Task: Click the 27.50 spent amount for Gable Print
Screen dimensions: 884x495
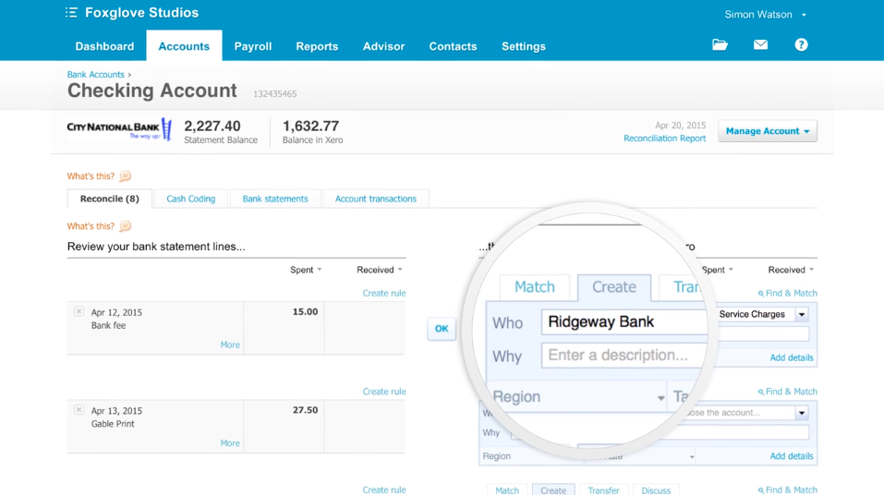Action: [305, 410]
